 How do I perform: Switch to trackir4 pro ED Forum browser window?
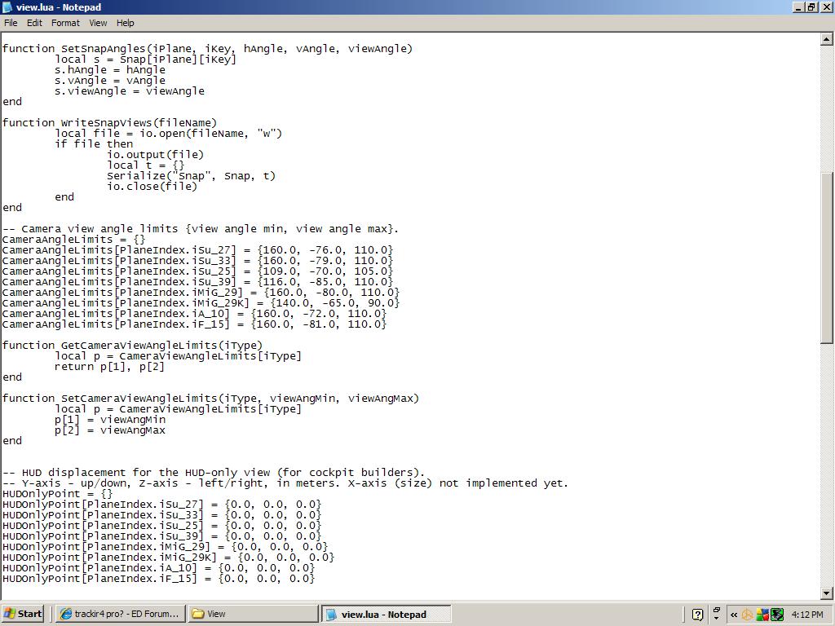(x=121, y=614)
